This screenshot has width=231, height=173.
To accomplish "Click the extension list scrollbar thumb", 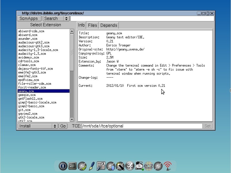I will point(72,52).
